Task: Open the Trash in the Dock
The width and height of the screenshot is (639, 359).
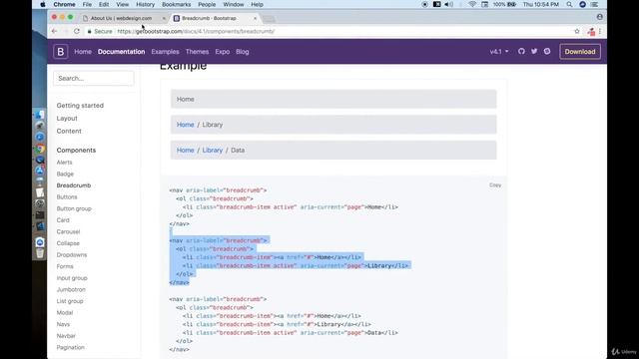Action: (40, 253)
